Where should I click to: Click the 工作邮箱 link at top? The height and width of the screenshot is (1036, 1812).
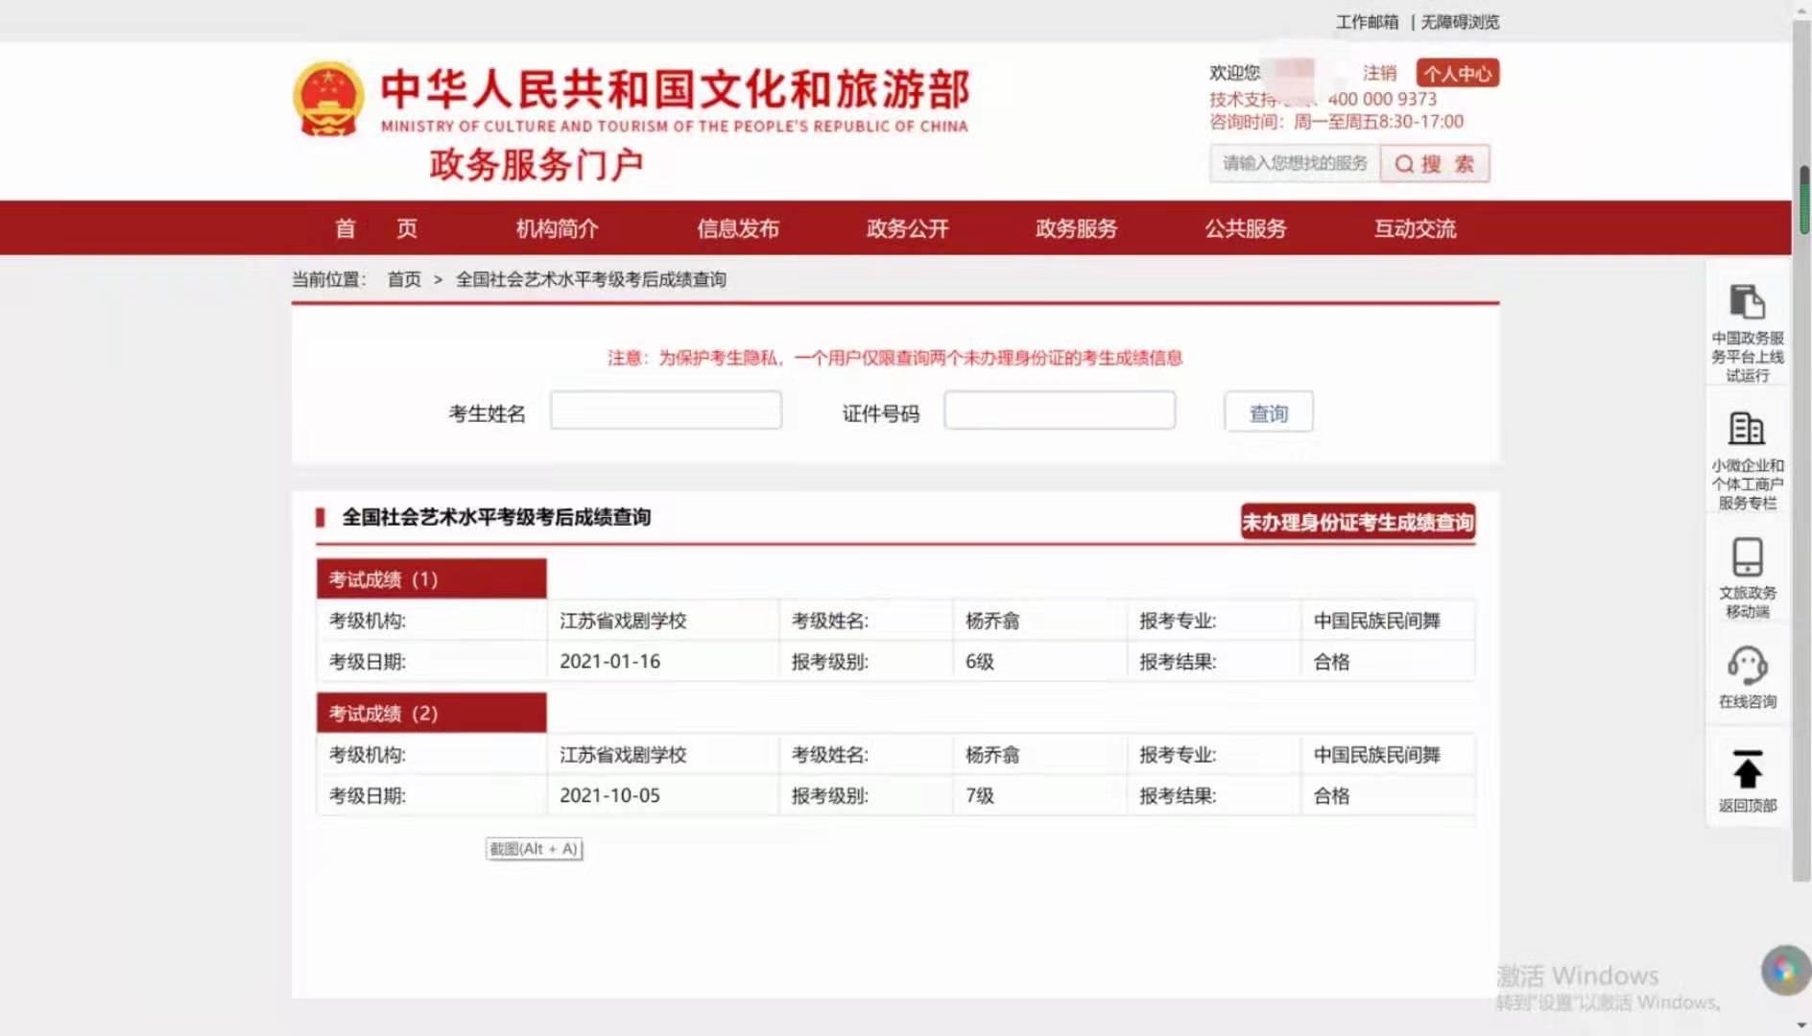(1367, 22)
